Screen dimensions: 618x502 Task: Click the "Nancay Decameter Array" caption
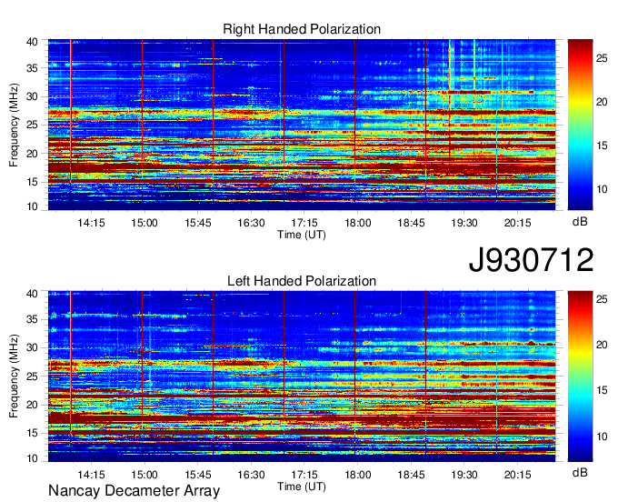coord(134,490)
